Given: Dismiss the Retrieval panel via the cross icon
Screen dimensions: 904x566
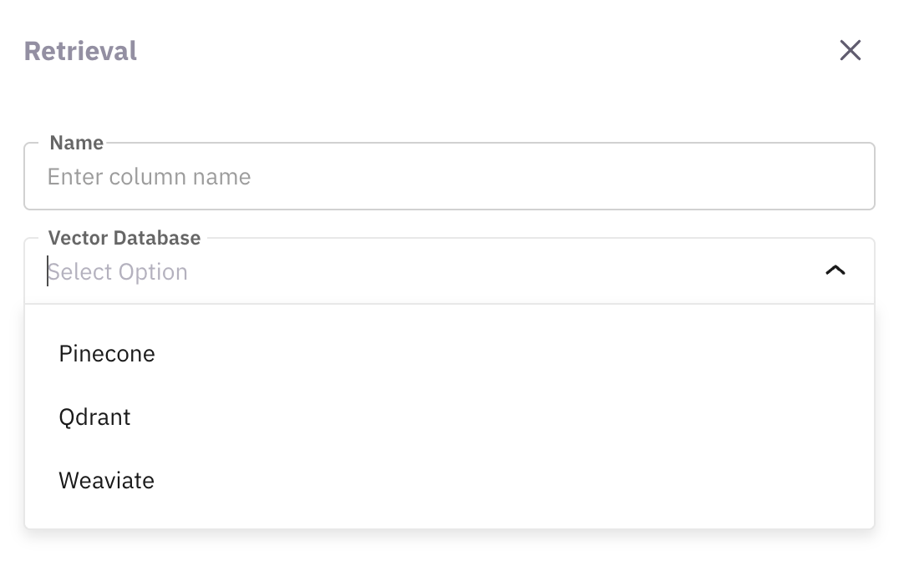Looking at the screenshot, I should pos(850,51).
